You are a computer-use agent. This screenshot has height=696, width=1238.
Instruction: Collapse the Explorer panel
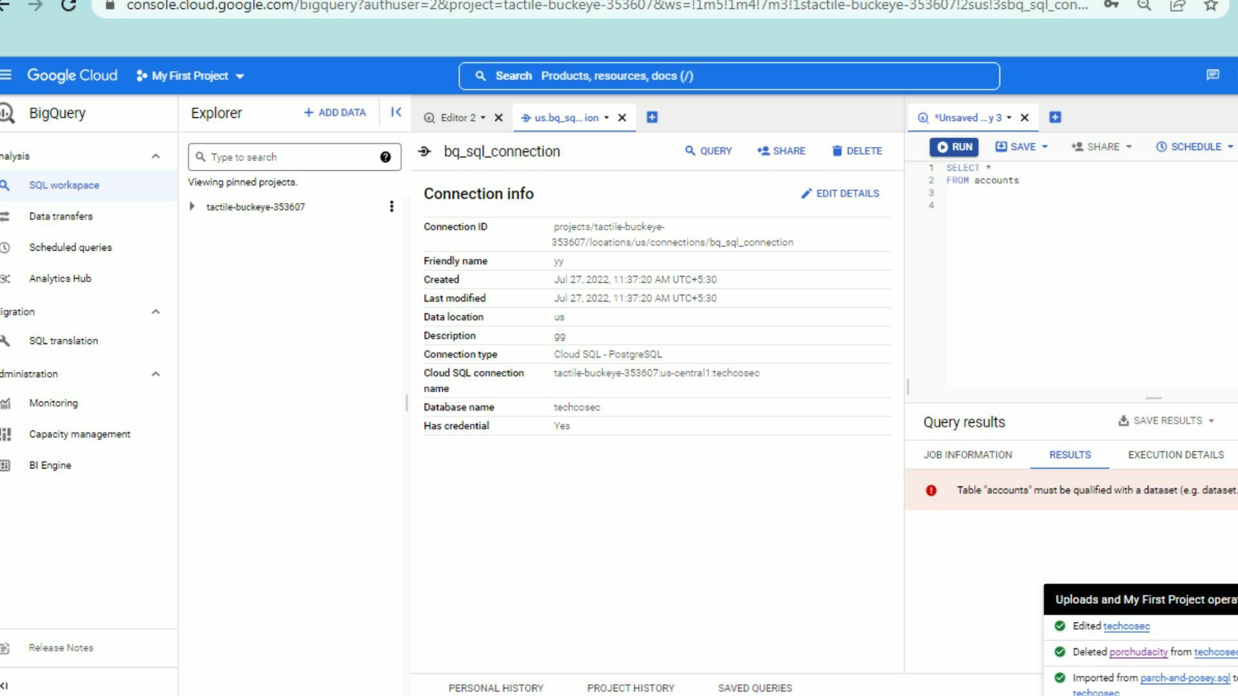point(395,112)
